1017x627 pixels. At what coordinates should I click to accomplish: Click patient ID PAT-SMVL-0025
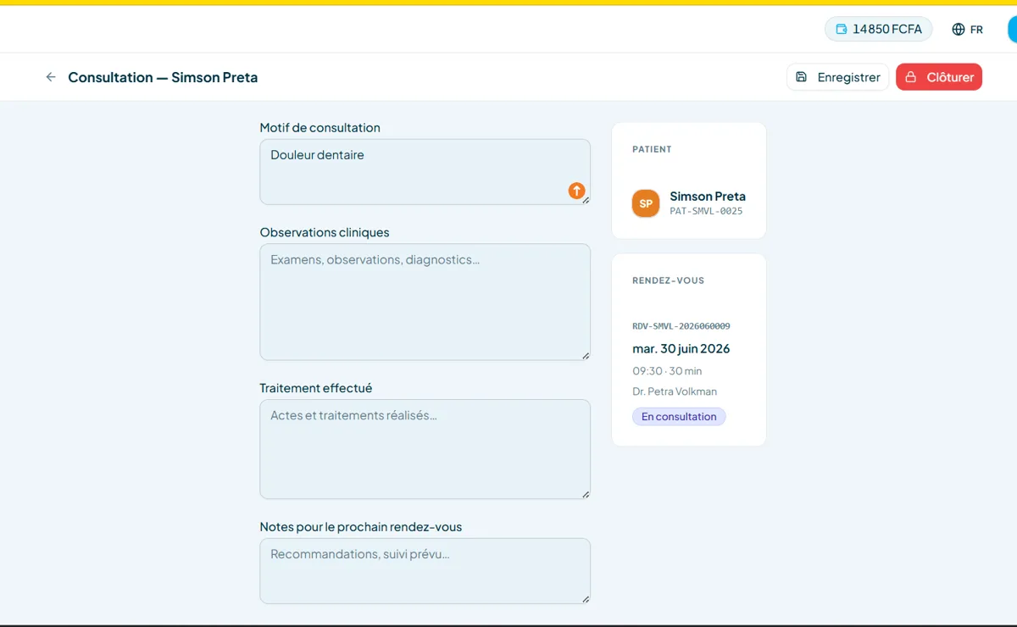pyautogui.click(x=706, y=211)
